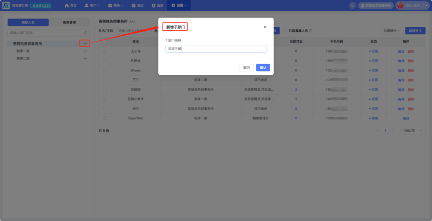Image resolution: width=432 pixels, height=221 pixels.
Task: Open 刘晓阳's linked projects count 2
Action: [x=296, y=90]
